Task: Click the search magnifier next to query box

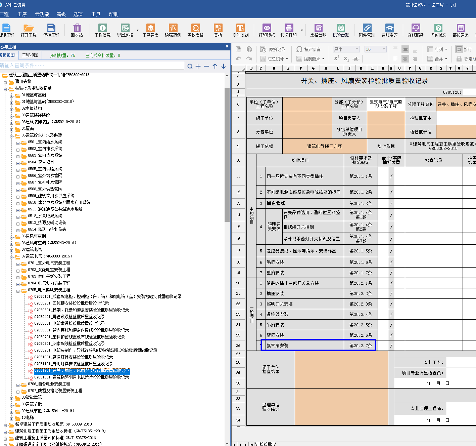Action: tap(190, 66)
